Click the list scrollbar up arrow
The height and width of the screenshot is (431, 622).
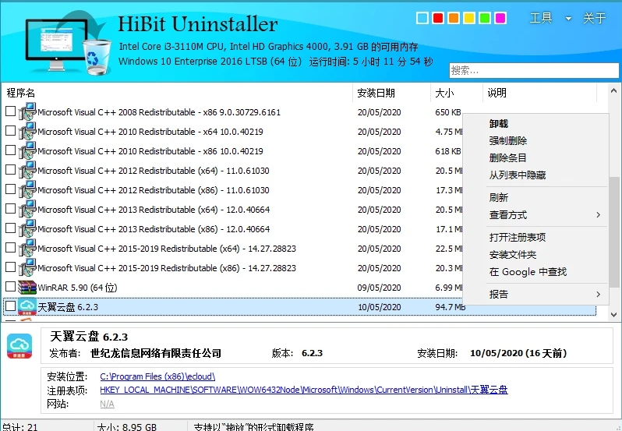pos(613,91)
